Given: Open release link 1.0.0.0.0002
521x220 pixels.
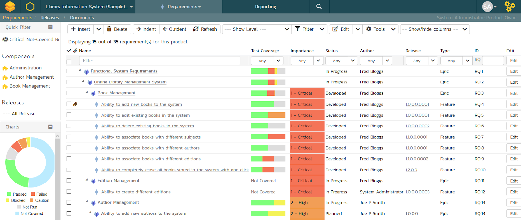Looking at the screenshot, I should [x=417, y=126].
